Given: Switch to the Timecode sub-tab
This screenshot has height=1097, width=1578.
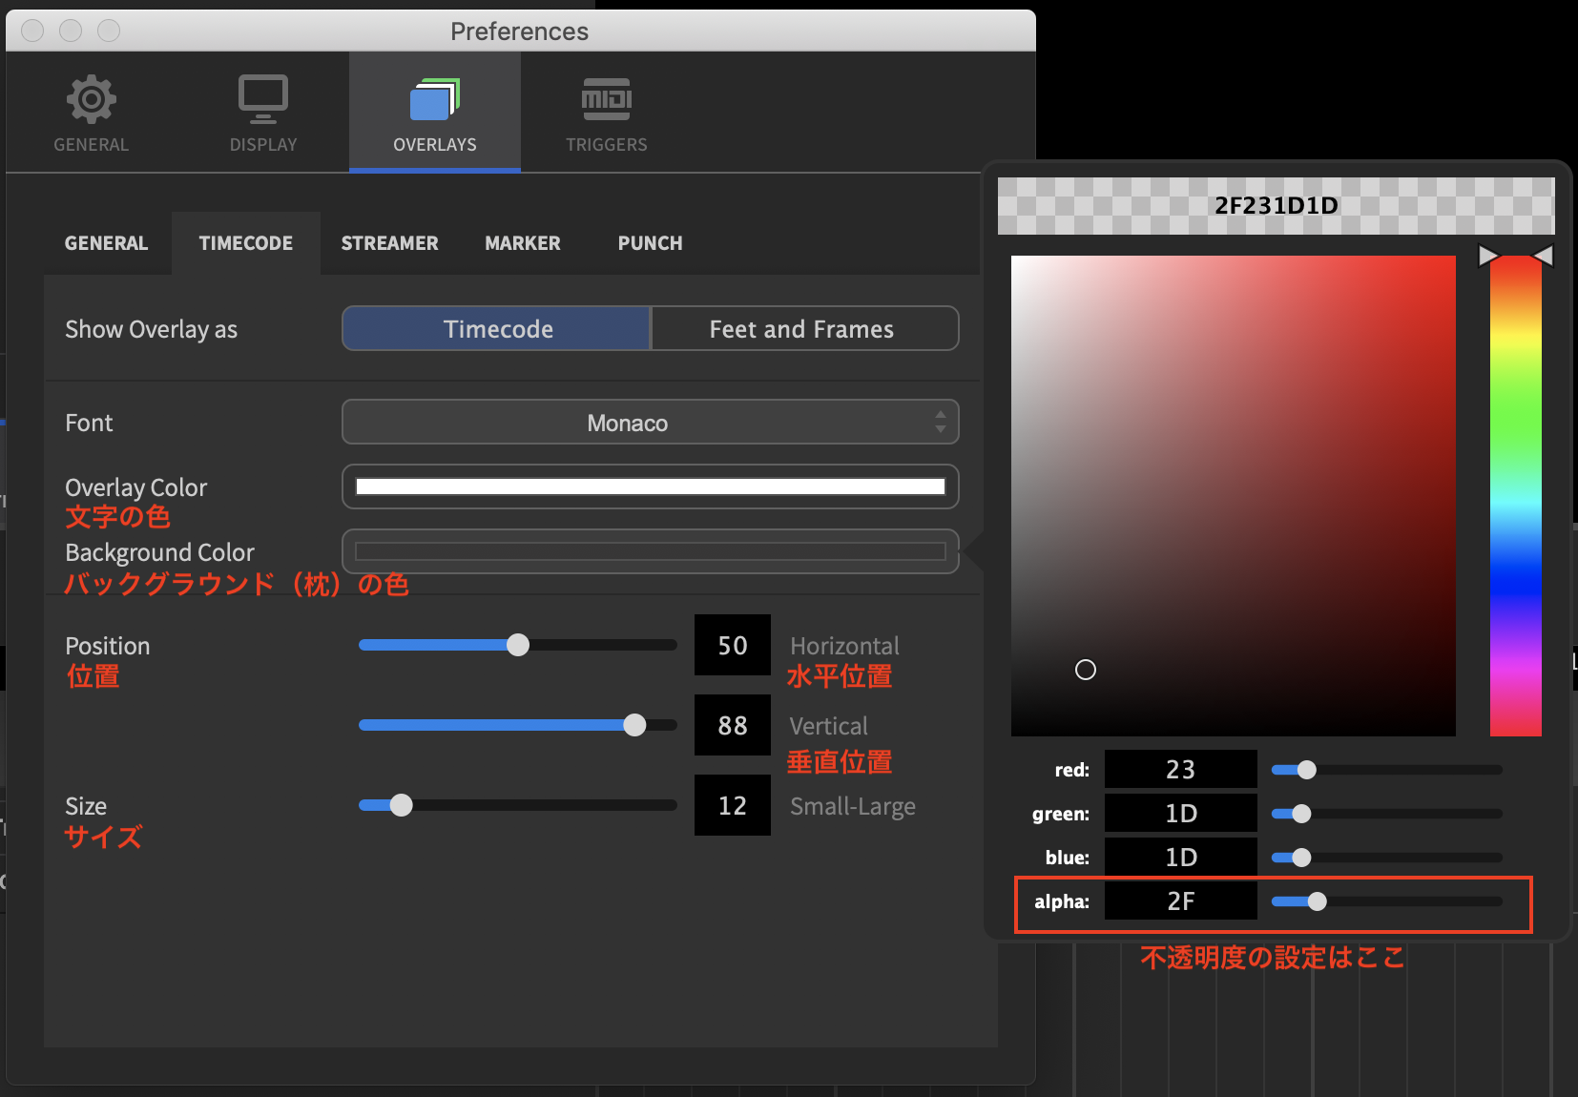Looking at the screenshot, I should [246, 243].
